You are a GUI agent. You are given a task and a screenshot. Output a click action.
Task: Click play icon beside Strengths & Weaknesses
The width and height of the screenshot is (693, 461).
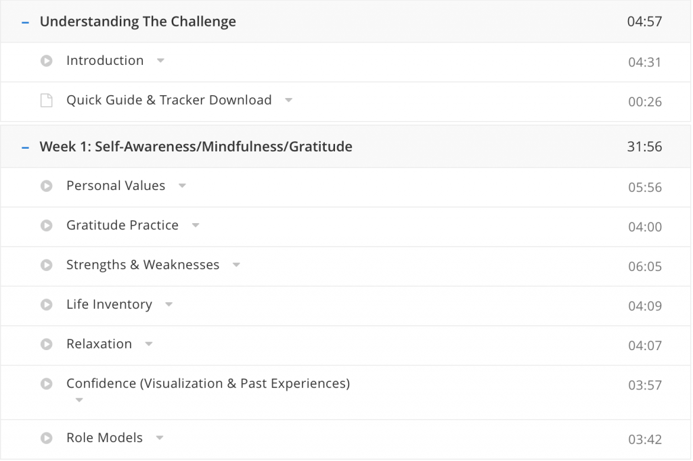click(46, 265)
